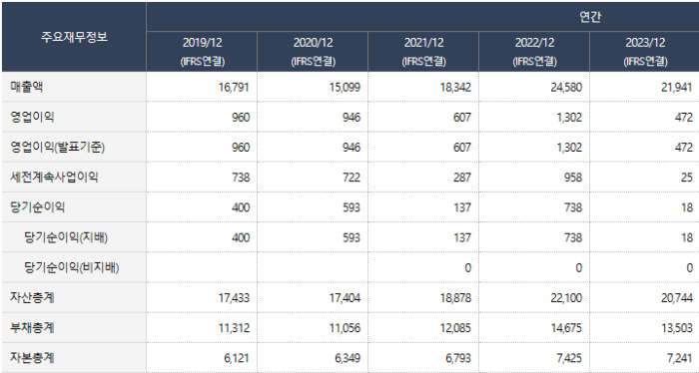The width and height of the screenshot is (699, 373).
Task: Click 946 in the 영업이익 row
Action: point(351,117)
